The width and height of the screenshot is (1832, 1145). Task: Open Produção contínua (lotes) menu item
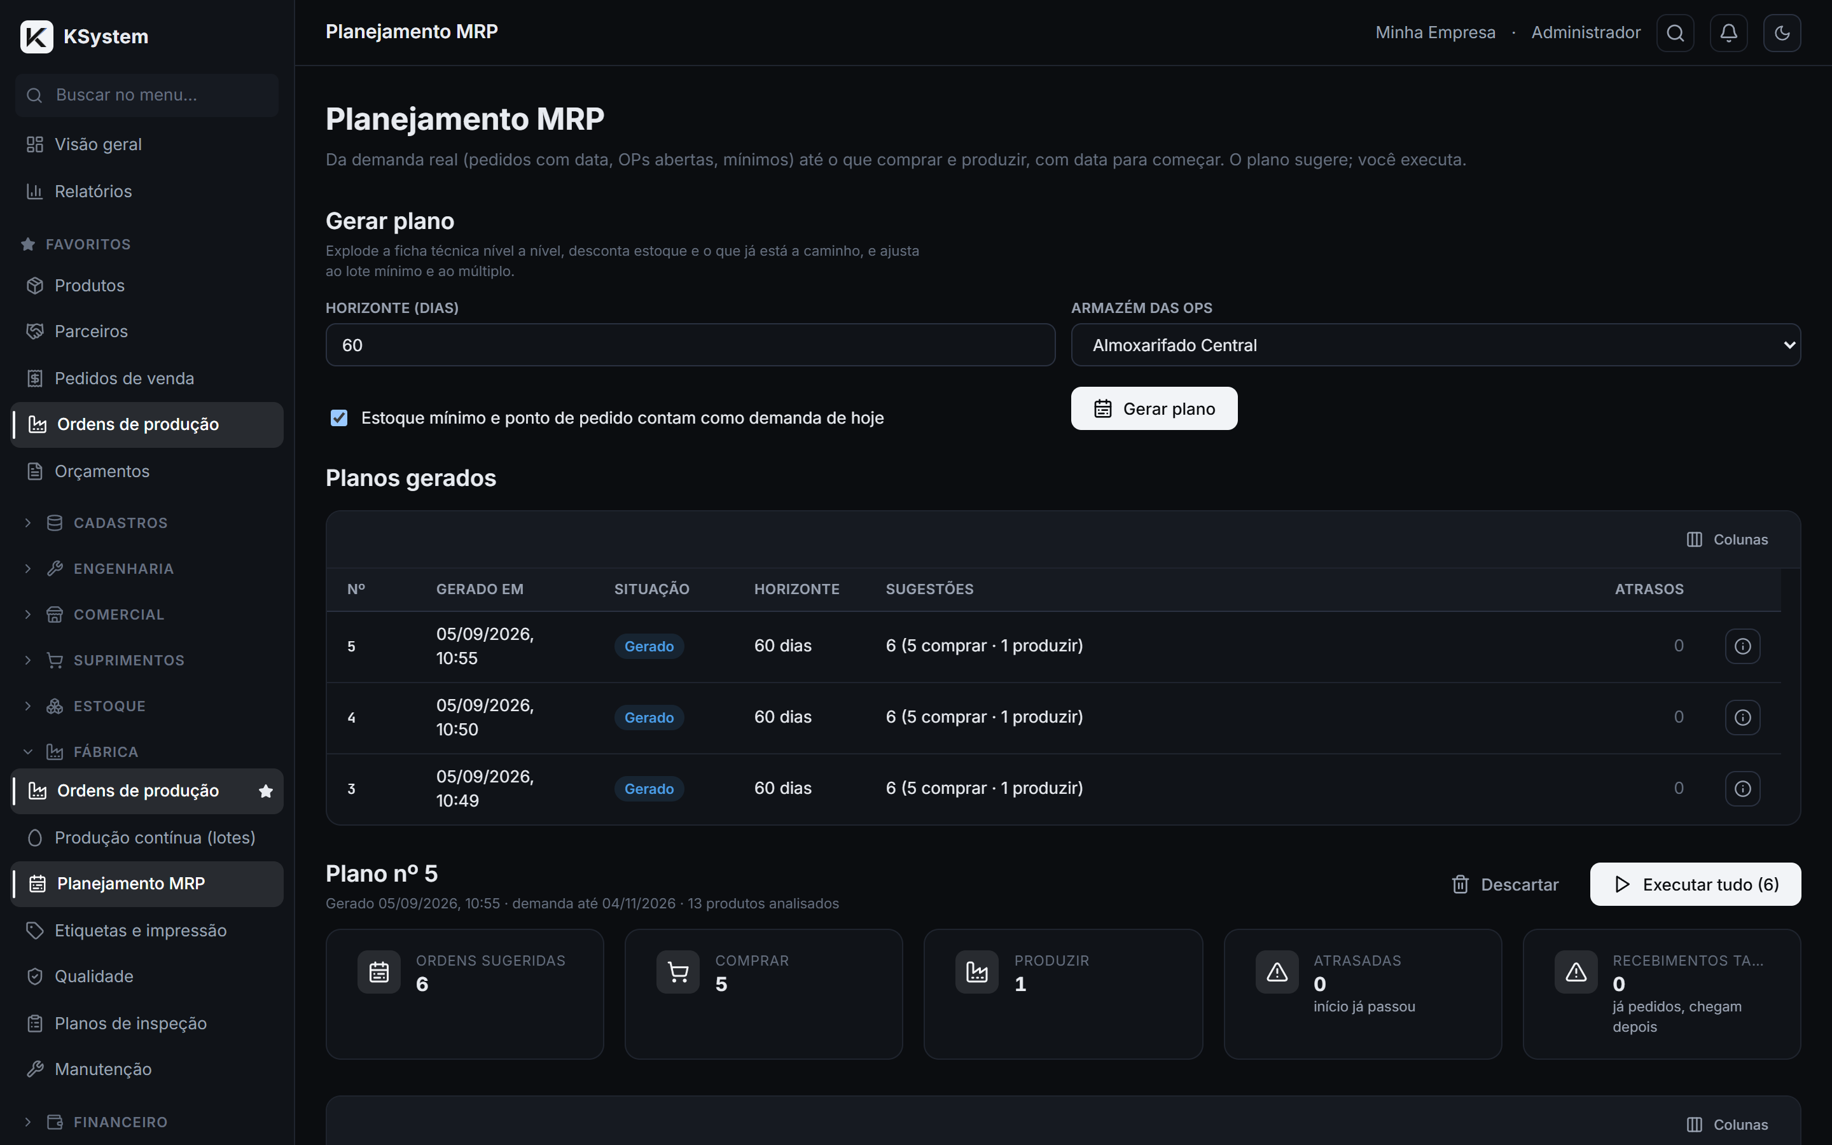click(x=147, y=838)
